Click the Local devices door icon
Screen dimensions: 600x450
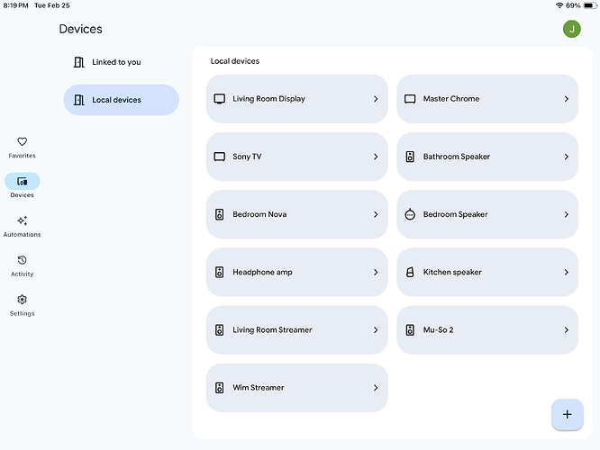(x=78, y=100)
